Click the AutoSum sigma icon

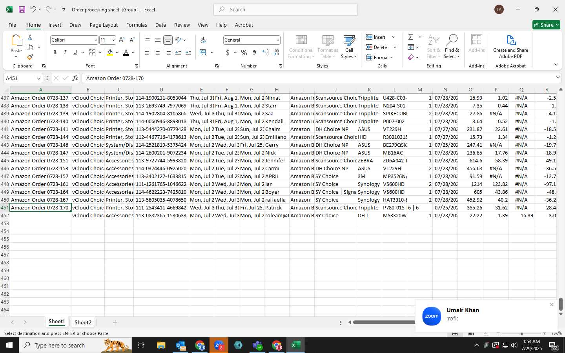[x=411, y=37]
